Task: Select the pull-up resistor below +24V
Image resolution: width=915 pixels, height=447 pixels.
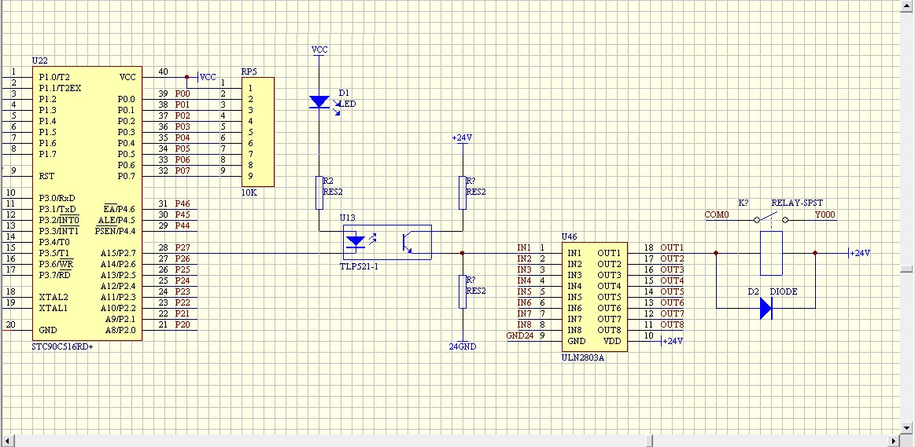Action: point(462,193)
